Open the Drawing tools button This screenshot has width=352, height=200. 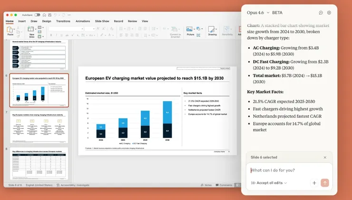pos(212,31)
